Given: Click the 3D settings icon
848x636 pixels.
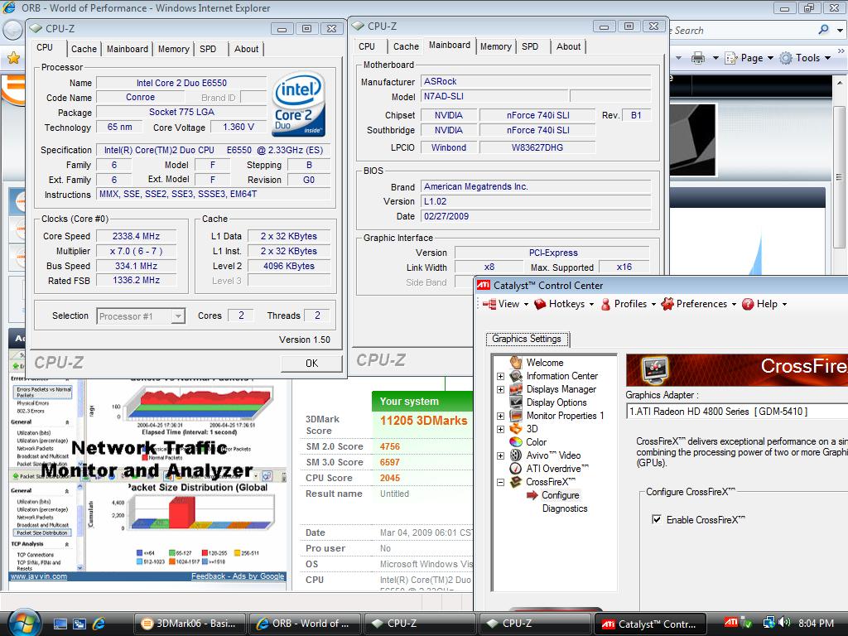Looking at the screenshot, I should pyautogui.click(x=516, y=429).
